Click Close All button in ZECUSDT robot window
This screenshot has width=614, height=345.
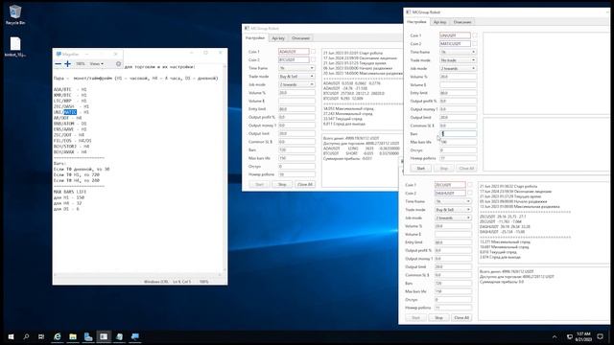pyautogui.click(x=461, y=317)
